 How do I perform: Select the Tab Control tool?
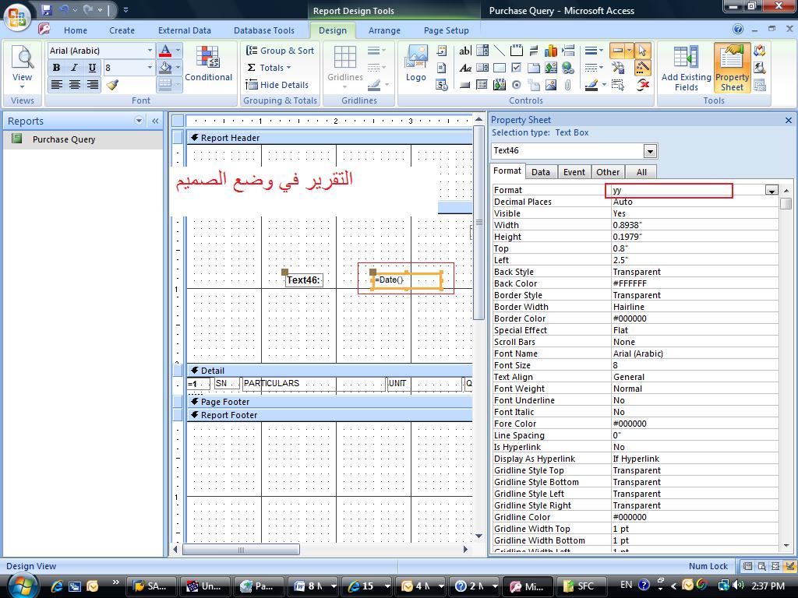point(533,69)
